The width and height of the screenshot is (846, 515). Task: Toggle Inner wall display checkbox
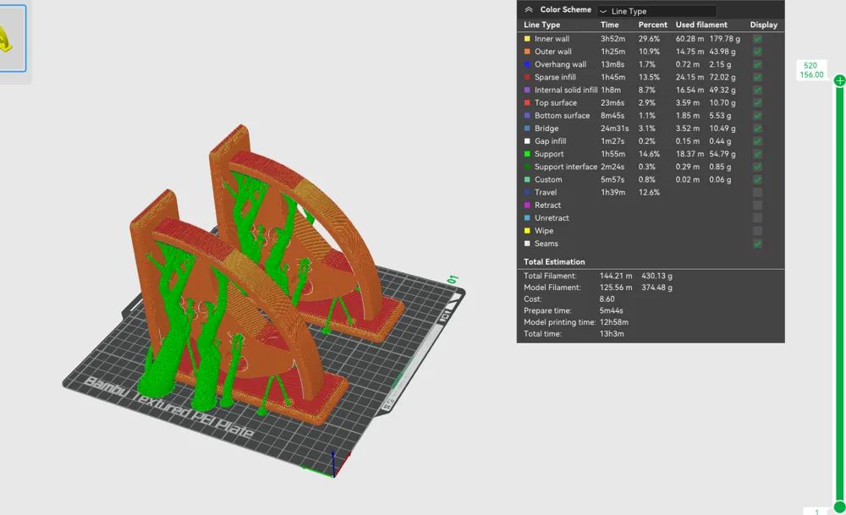[x=757, y=39]
